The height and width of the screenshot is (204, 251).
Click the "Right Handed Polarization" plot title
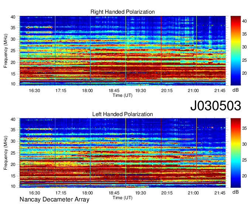coord(123,12)
